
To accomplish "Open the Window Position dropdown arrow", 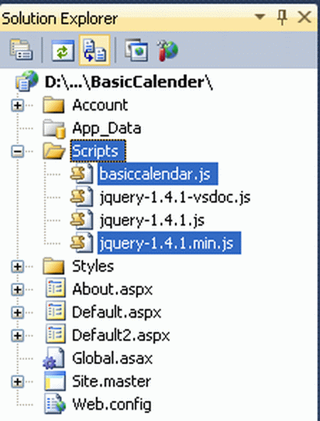I will click(260, 17).
